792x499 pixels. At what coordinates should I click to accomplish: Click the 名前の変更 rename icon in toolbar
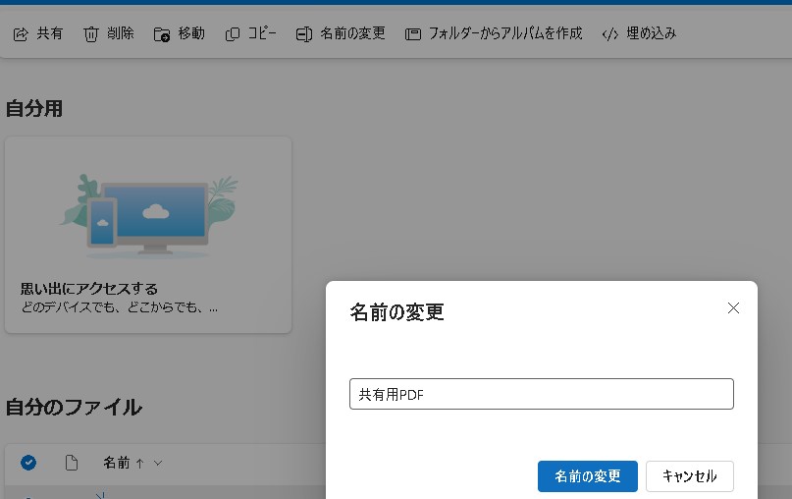pyautogui.click(x=303, y=34)
